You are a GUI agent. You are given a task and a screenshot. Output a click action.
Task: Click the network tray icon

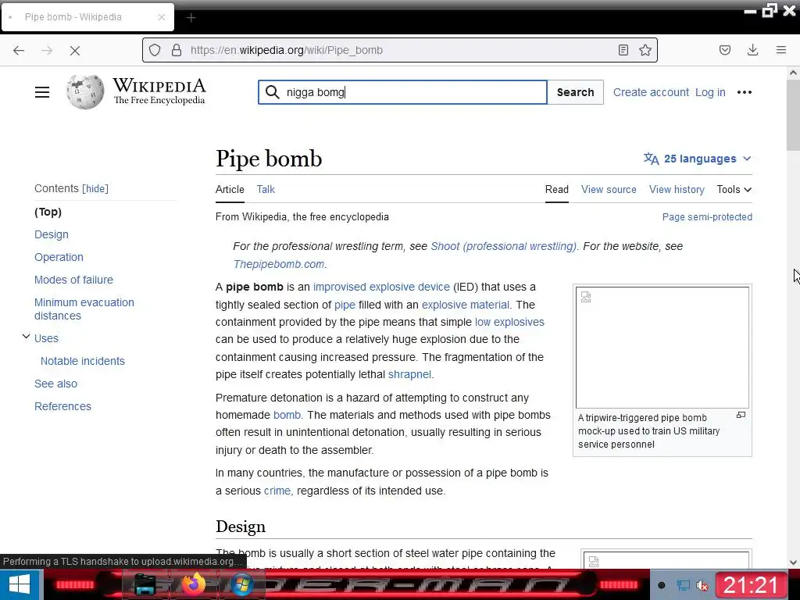click(683, 585)
